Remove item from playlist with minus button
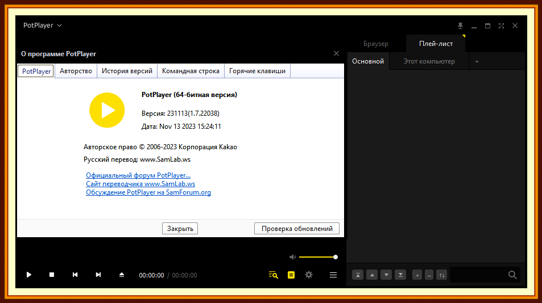The height and width of the screenshot is (303, 542). (x=429, y=275)
